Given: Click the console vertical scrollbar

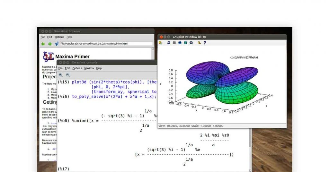Looking at the screenshot, I should click(x=250, y=150).
